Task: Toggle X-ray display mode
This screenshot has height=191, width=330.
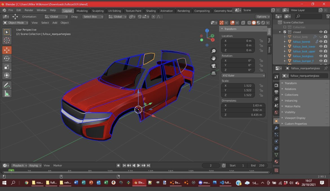Action: coord(243,23)
